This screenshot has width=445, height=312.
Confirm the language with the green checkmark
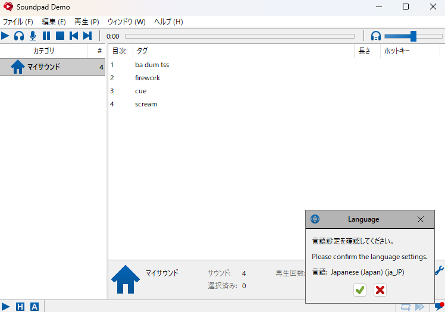click(x=360, y=289)
